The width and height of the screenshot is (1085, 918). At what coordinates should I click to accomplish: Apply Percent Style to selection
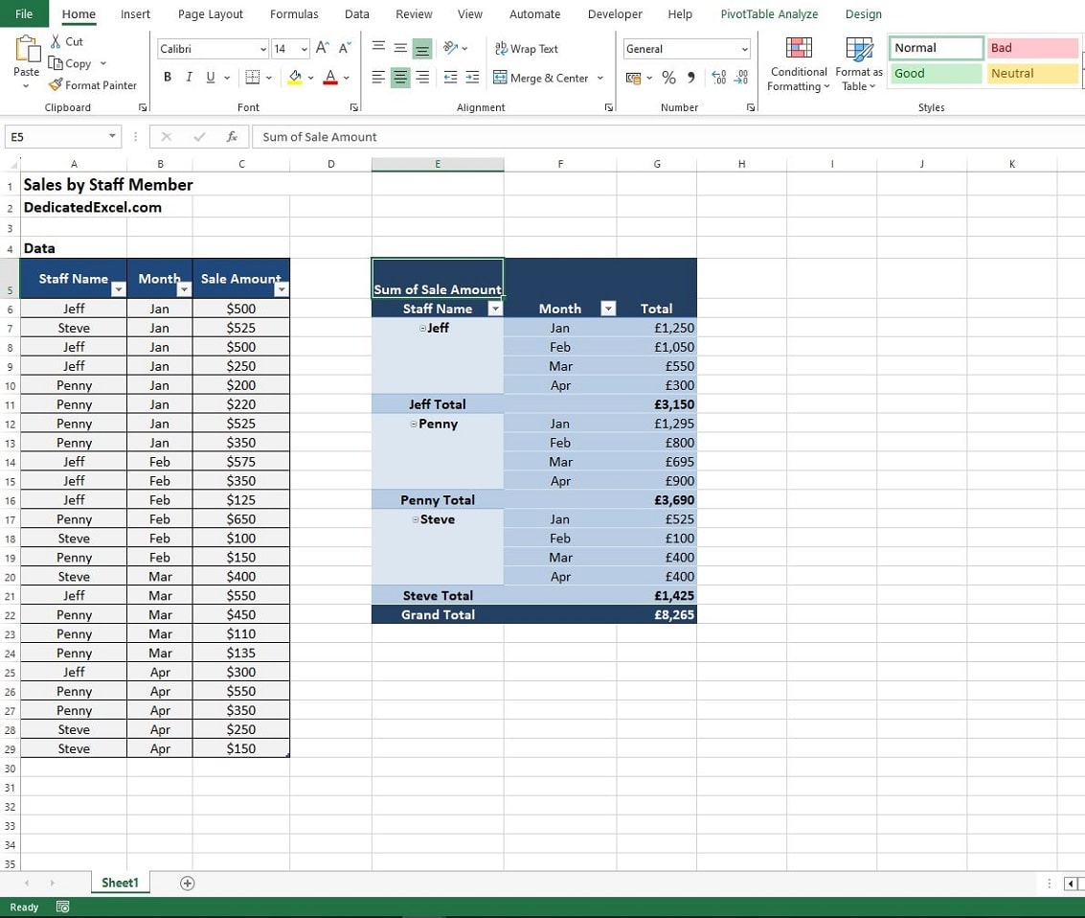(x=668, y=78)
